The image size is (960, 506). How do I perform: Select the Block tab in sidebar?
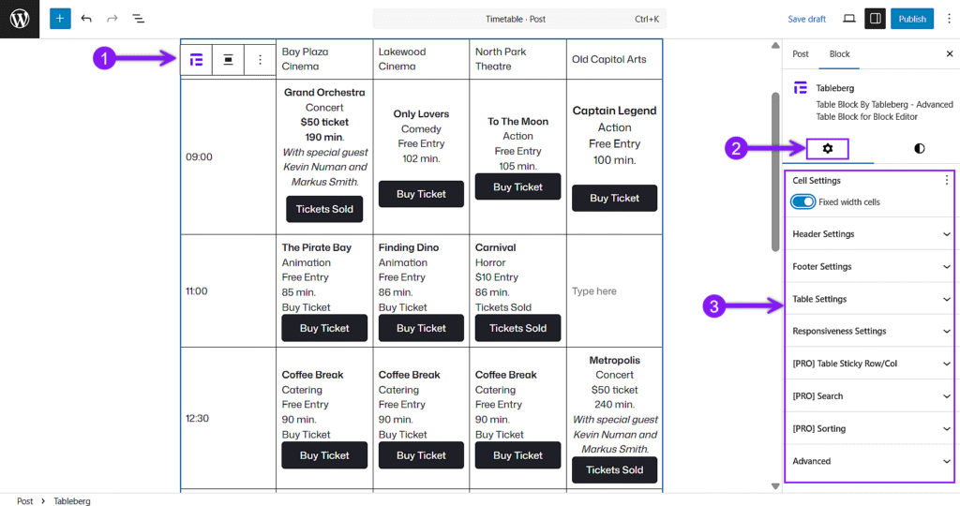tap(839, 54)
